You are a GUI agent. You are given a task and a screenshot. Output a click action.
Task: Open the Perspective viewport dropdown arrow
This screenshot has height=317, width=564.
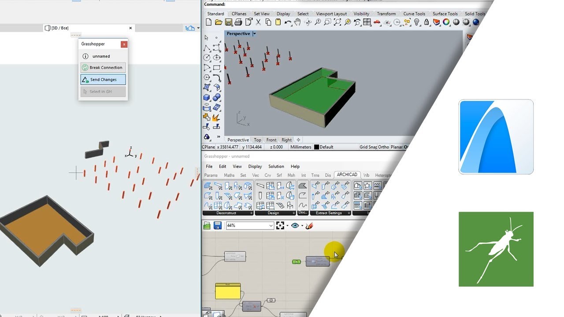click(x=254, y=34)
